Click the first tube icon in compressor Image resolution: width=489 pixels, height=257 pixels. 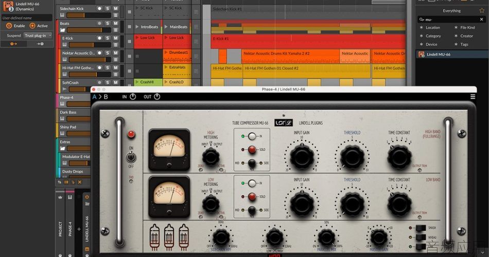tap(154, 237)
